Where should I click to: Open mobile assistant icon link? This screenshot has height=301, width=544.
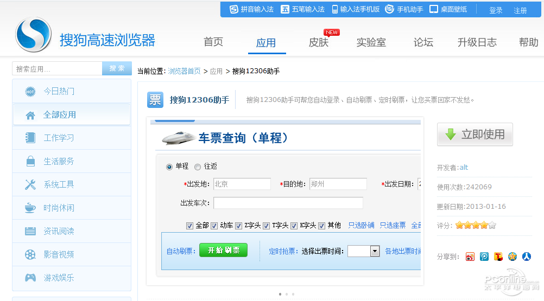390,9
